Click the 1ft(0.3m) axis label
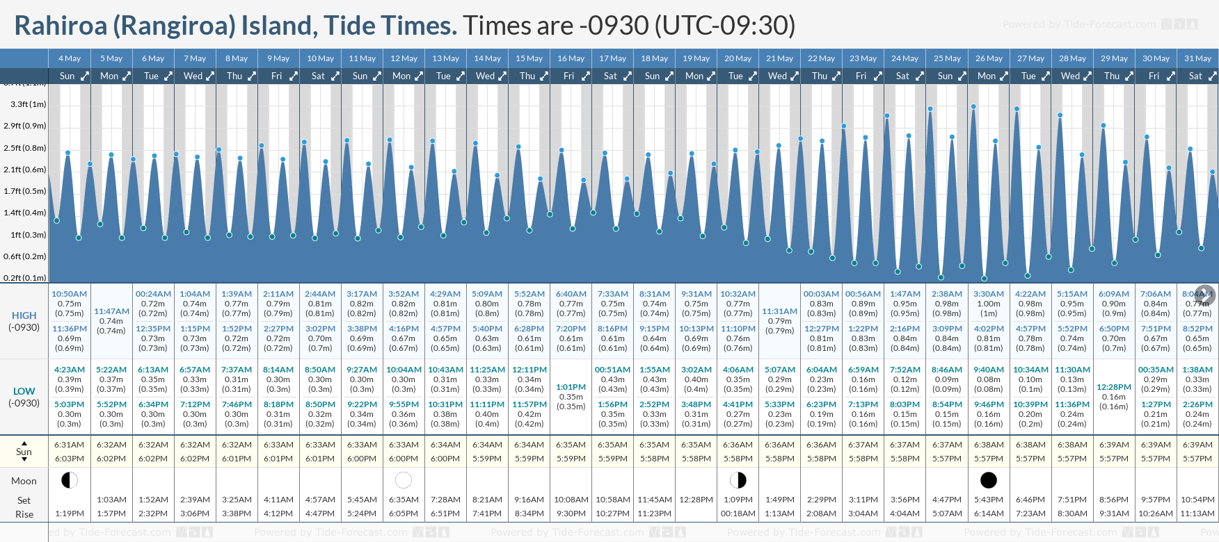The image size is (1219, 542). (x=29, y=235)
